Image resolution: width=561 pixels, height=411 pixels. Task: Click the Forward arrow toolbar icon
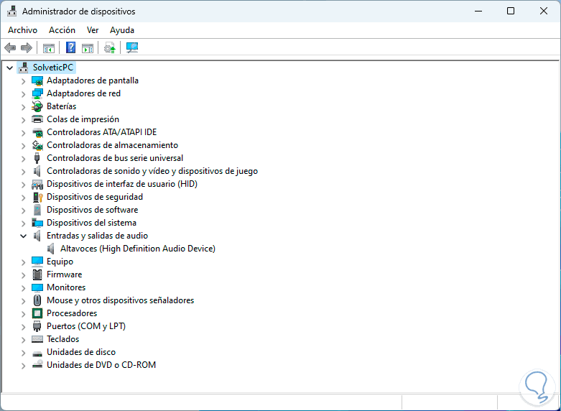[27, 47]
